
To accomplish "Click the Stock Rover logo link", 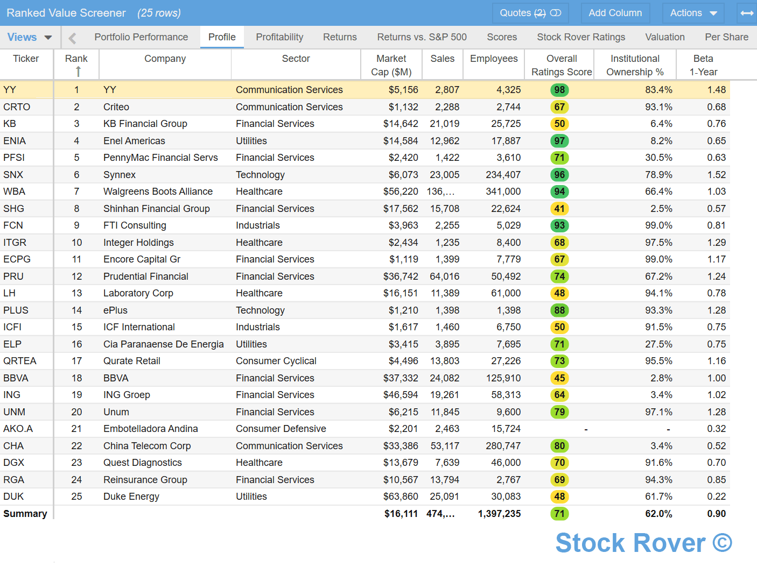I will [643, 543].
